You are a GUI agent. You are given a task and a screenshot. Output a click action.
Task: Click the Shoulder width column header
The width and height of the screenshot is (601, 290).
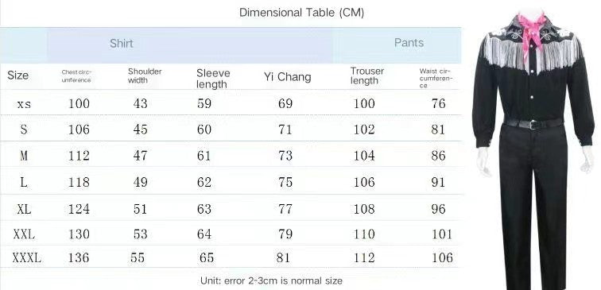click(x=145, y=75)
